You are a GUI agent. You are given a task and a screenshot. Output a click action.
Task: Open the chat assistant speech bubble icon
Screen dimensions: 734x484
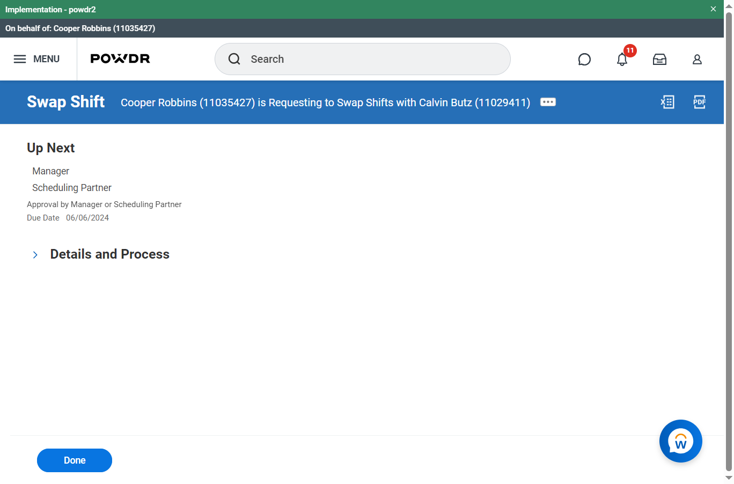(x=584, y=60)
